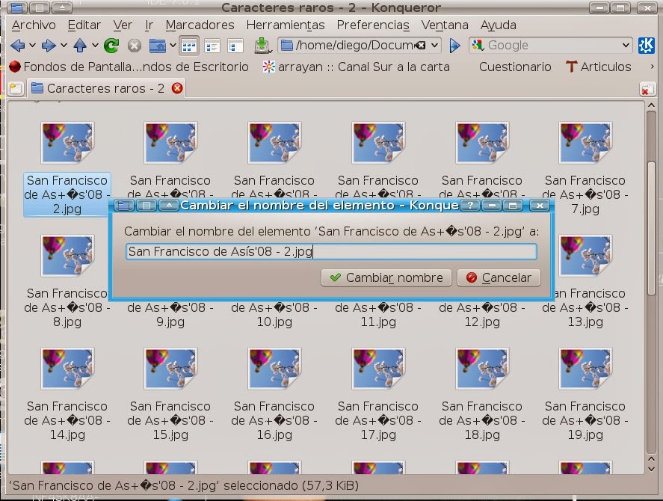Select thumbnail of file 13.jpg

click(x=585, y=256)
